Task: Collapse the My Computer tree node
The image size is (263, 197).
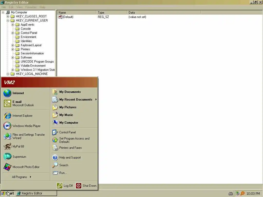Action: click(3, 12)
